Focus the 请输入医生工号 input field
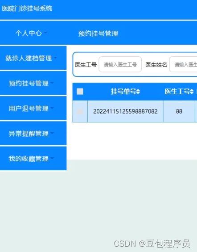 tap(120, 64)
